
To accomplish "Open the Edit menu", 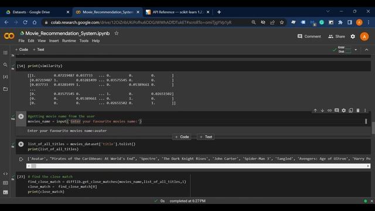I will [x=31, y=41].
